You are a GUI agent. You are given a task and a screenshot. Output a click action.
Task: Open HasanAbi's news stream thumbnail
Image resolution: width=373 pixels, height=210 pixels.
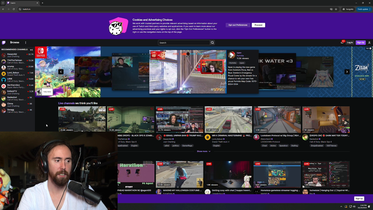click(180, 119)
